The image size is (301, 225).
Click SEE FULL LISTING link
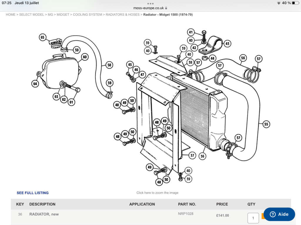33,193
